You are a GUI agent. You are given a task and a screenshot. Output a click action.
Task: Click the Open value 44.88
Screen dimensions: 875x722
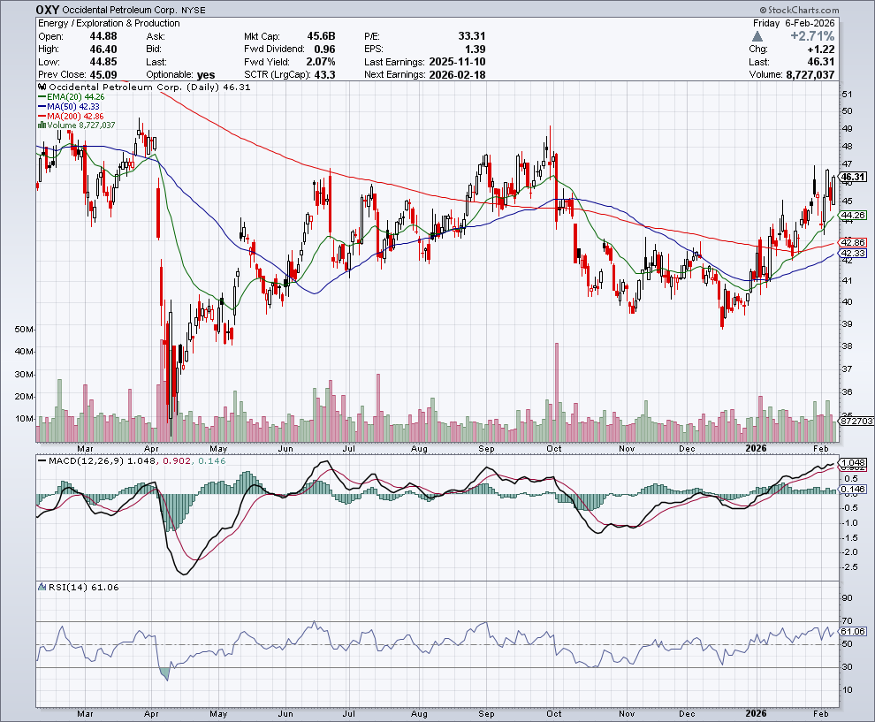tap(103, 36)
